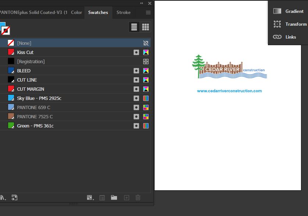Click the CMYK icon on CUT LINE row
Viewport: 308px width, 216px height.
pos(146,80)
